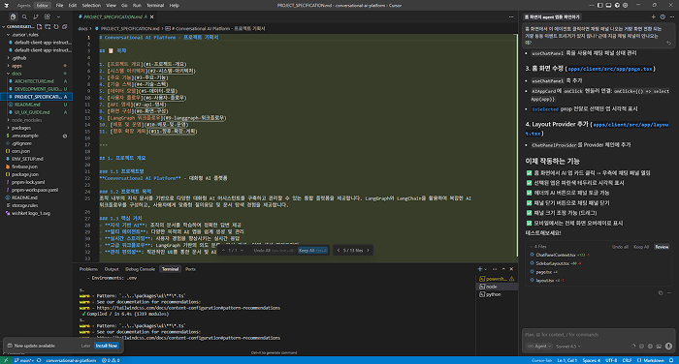Click the New File icon in explorer header
679x364 pixels.
click(x=40, y=27)
